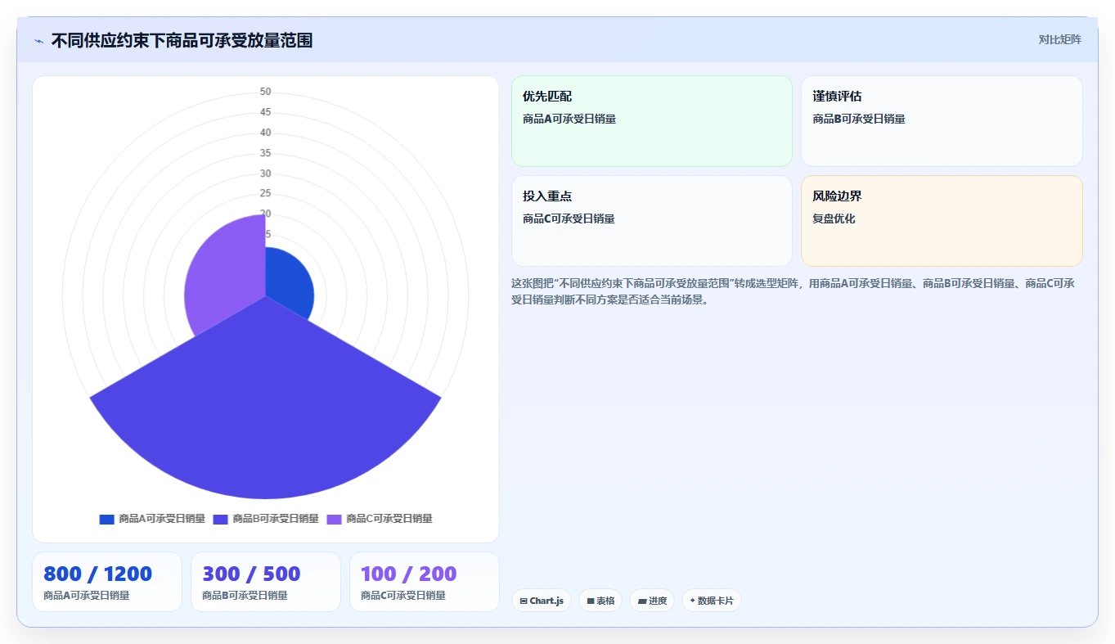Click the 数据卡片 tag chip
This screenshot has height=644, width=1115.
pyautogui.click(x=712, y=601)
